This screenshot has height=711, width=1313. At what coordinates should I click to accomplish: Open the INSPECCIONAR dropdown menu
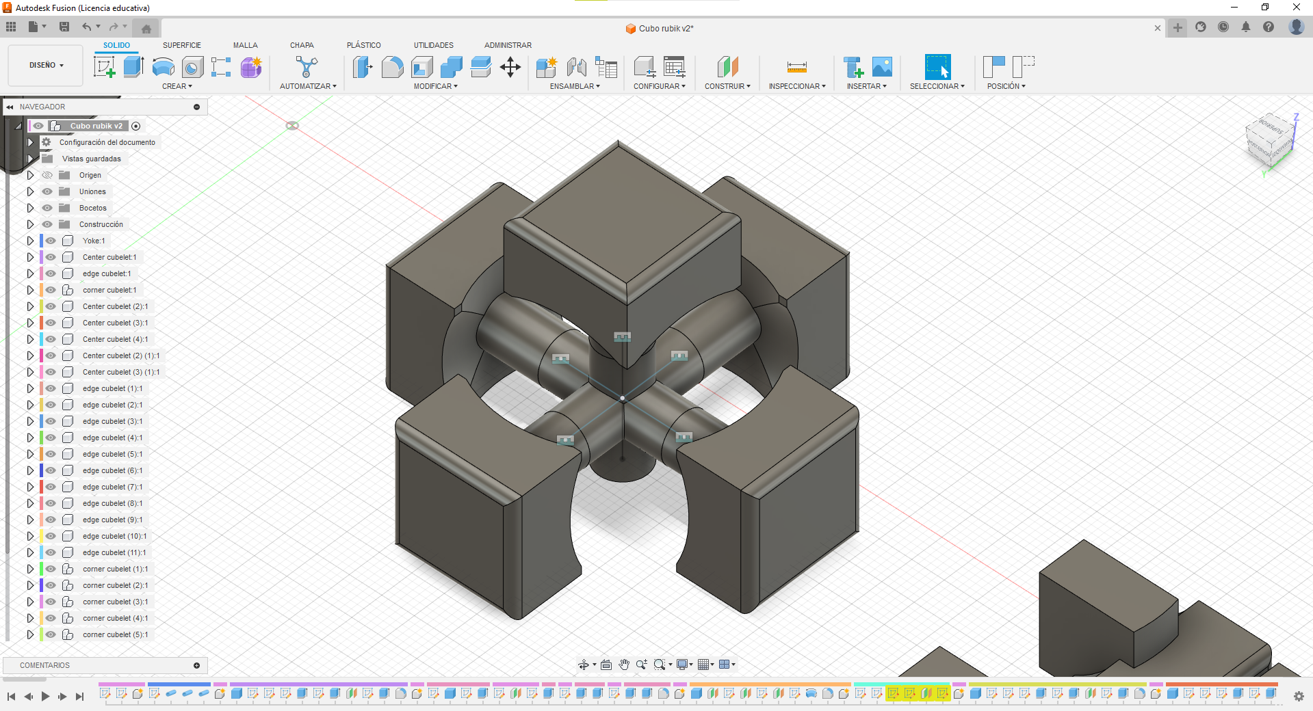pos(797,86)
